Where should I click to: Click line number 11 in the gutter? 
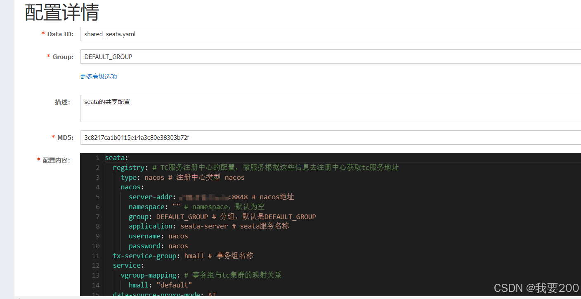tap(95, 256)
